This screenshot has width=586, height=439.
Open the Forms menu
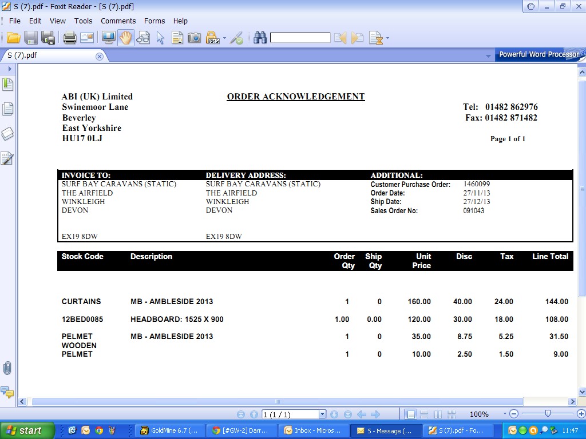(155, 21)
